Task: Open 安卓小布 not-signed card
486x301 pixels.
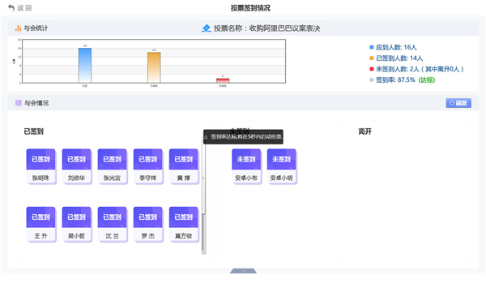Action: (246, 166)
